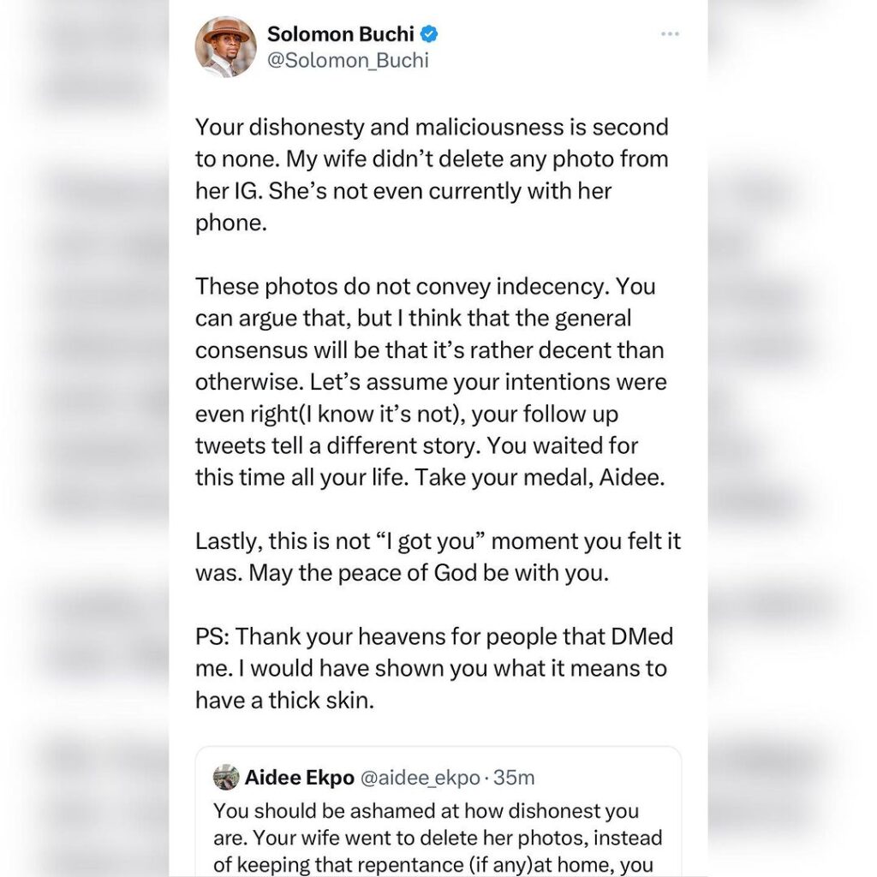This screenshot has height=877, width=877.
Task: Click the blurred background right of tweet
Action: (x=792, y=428)
